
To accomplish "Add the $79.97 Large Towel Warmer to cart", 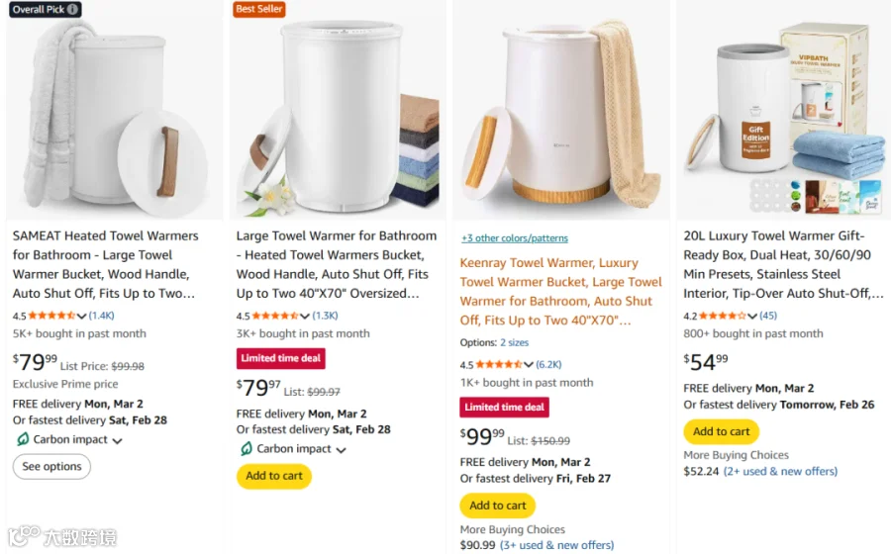I will point(273,476).
